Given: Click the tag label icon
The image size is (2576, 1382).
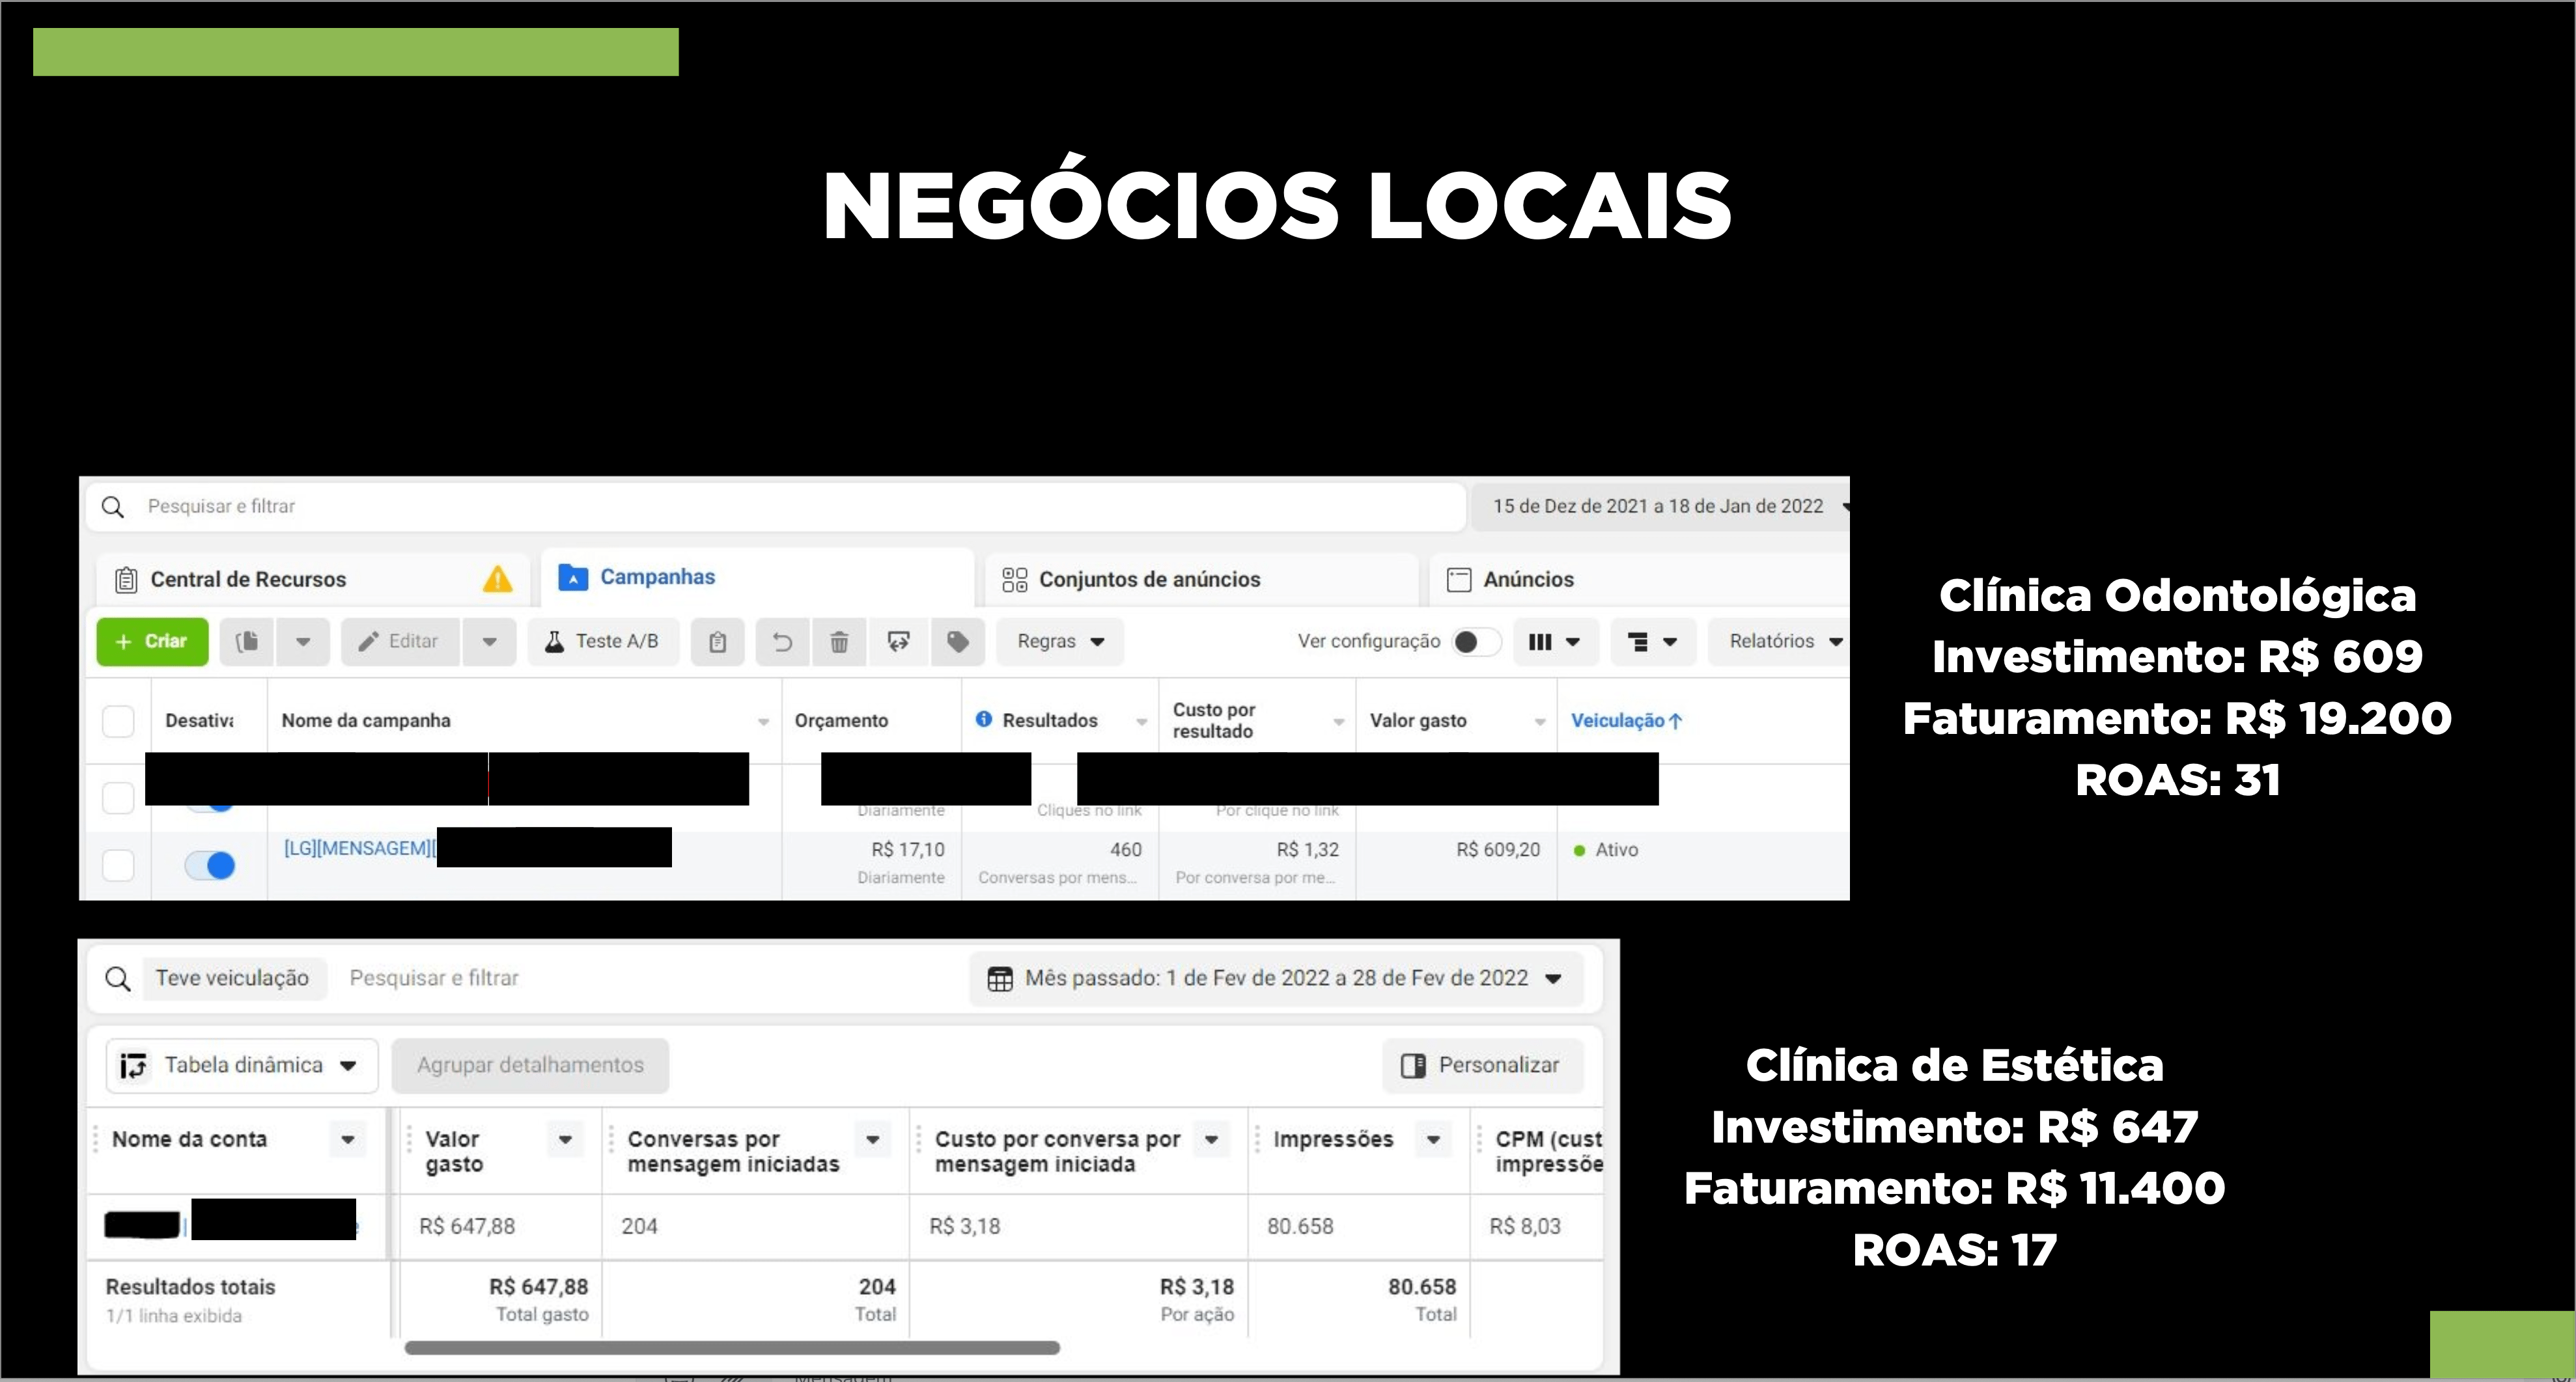Looking at the screenshot, I should pyautogui.click(x=958, y=642).
